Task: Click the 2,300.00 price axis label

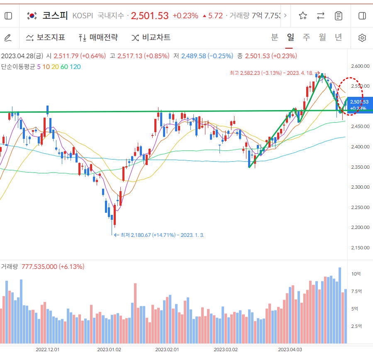Action: (361, 187)
